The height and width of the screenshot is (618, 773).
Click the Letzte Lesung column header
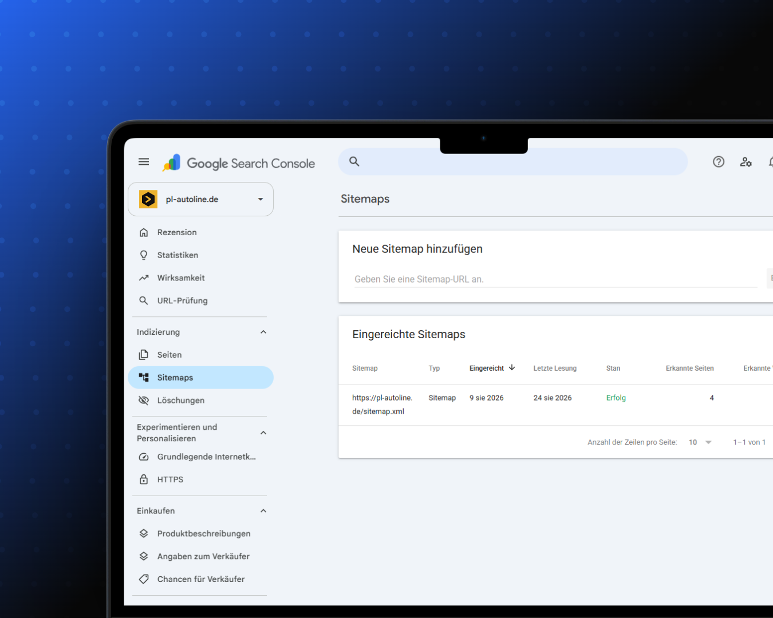[555, 368]
